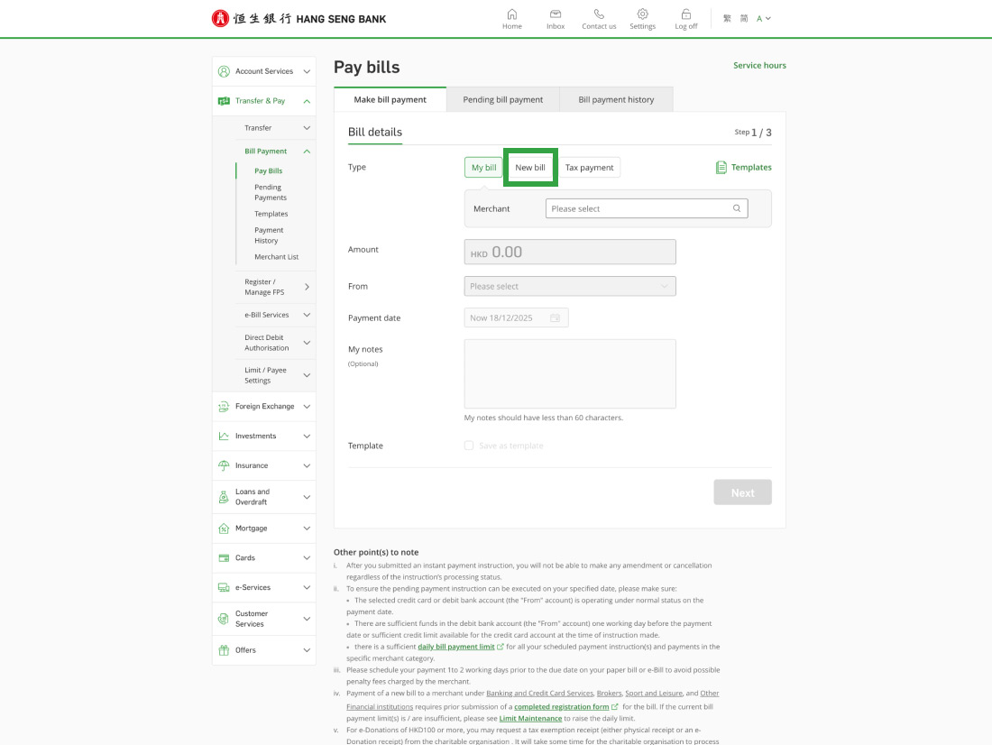
Task: Click the Contact us phone icon
Action: tap(599, 14)
